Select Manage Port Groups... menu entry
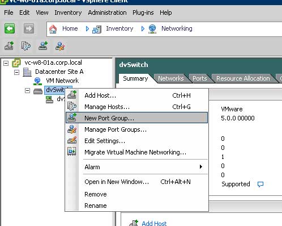The height and width of the screenshot is (226, 282). click(137, 129)
